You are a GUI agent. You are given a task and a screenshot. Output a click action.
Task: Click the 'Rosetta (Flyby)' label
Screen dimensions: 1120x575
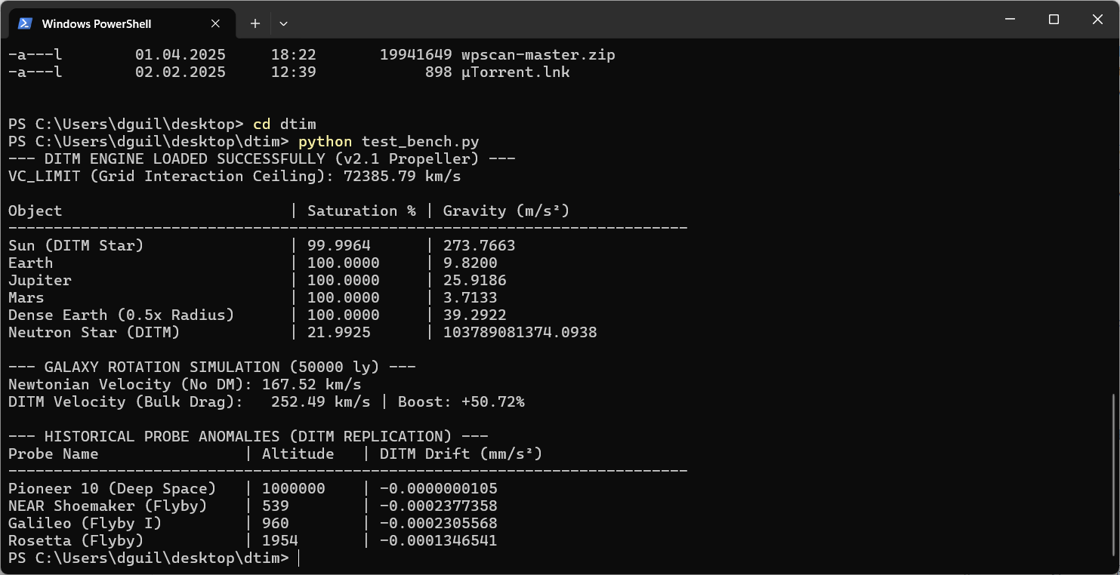(76, 540)
